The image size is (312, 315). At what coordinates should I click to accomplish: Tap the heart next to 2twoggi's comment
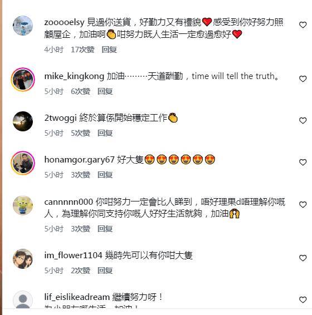(303, 121)
